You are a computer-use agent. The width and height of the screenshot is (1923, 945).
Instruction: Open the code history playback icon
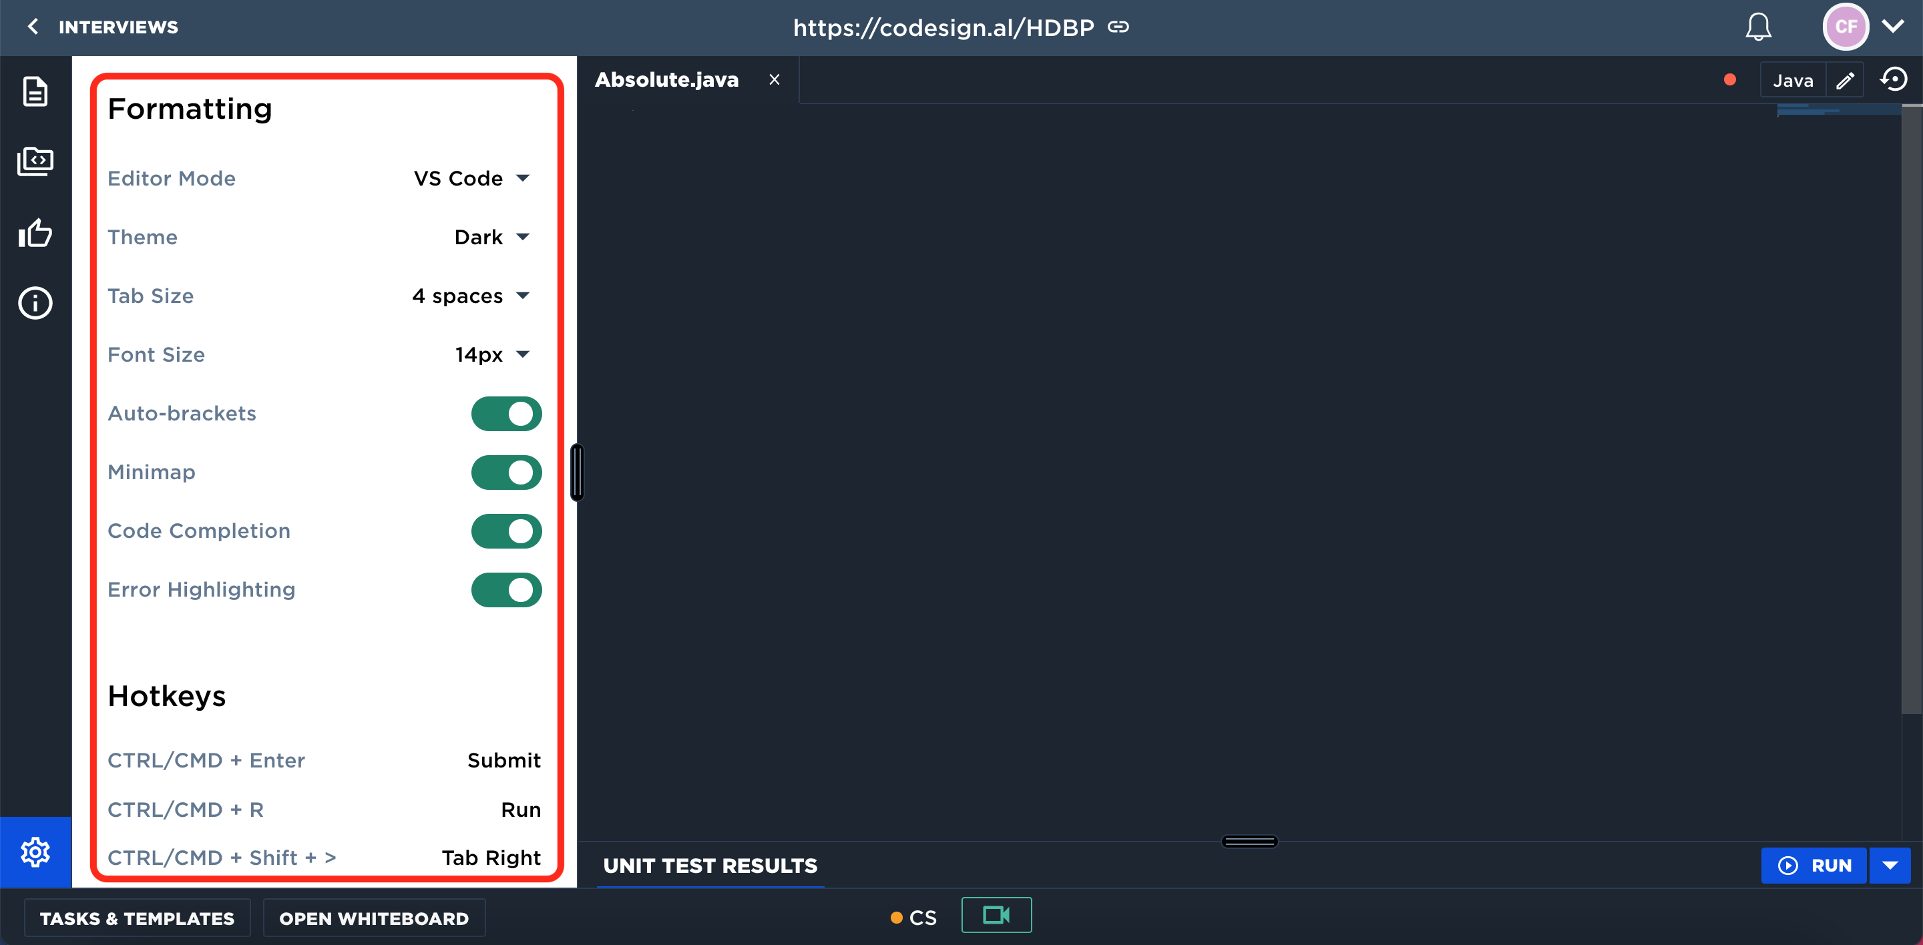tap(1894, 79)
